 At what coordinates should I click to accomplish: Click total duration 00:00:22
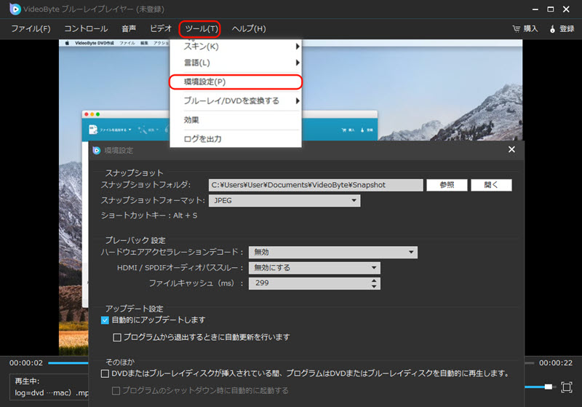(556, 363)
